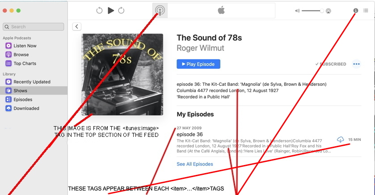The height and width of the screenshot is (195, 375).
Task: Open the Up Next list icon
Action: point(366,11)
